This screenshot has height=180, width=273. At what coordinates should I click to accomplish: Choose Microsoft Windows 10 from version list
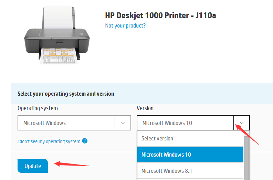(x=190, y=155)
